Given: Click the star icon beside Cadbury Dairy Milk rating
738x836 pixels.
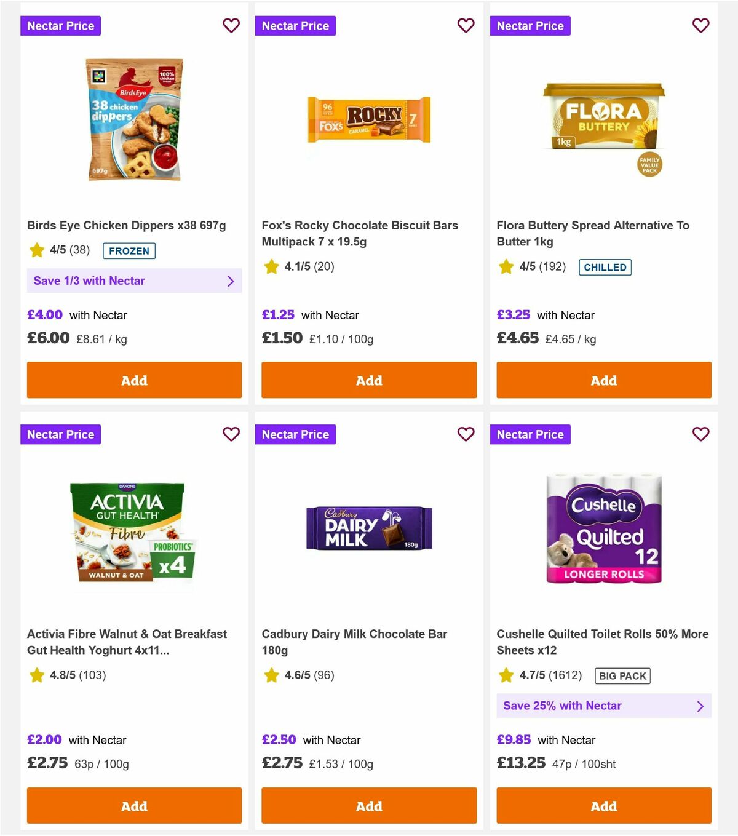Looking at the screenshot, I should (x=271, y=675).
